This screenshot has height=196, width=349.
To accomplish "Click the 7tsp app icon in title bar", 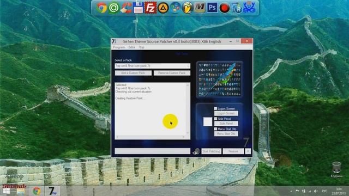I will tap(114, 41).
